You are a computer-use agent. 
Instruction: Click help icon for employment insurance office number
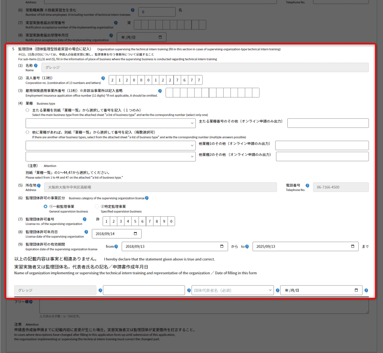(160, 91)
